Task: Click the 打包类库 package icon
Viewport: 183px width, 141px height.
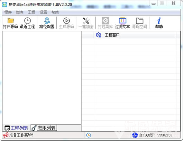Action: point(106,21)
